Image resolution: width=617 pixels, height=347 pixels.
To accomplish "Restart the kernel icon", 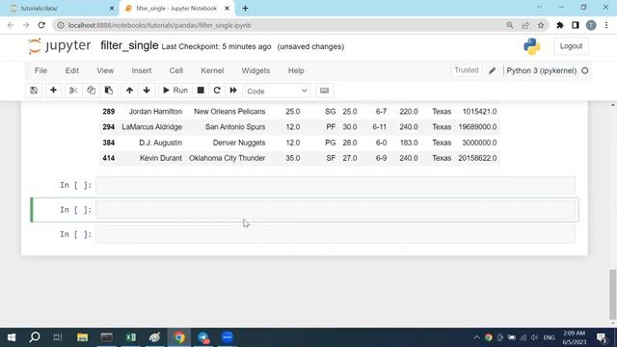I will pos(217,91).
